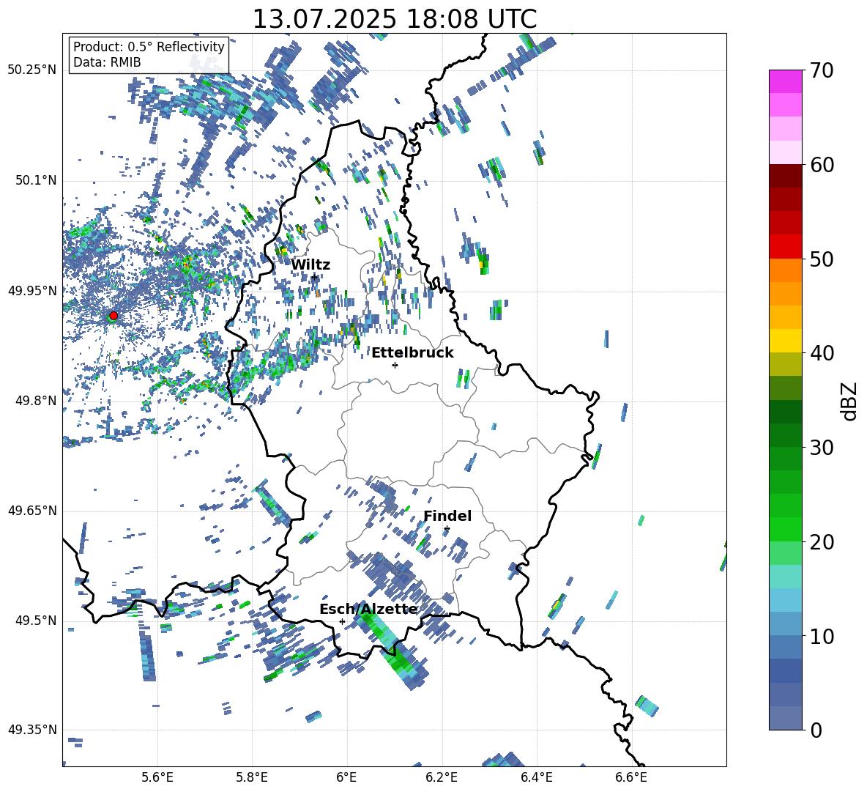
Task: Click the 49.5°N latitude label
Action: coord(36,620)
